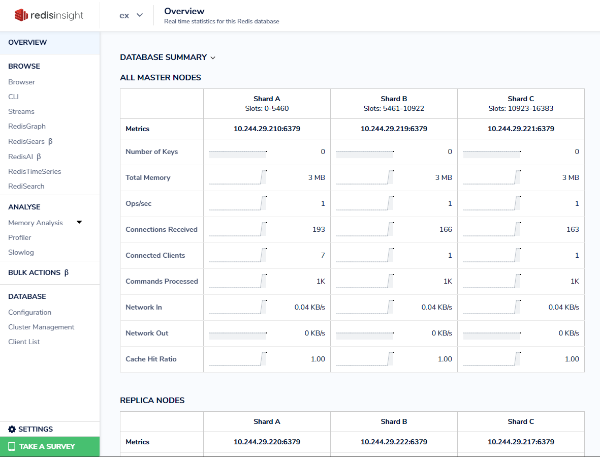
Task: View the Slowlog
Action: pos(21,252)
